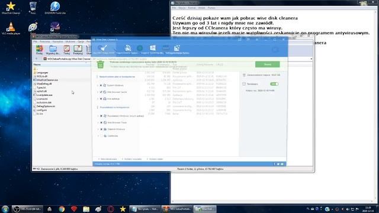Select the green round tab icon in Wise

click(140, 48)
